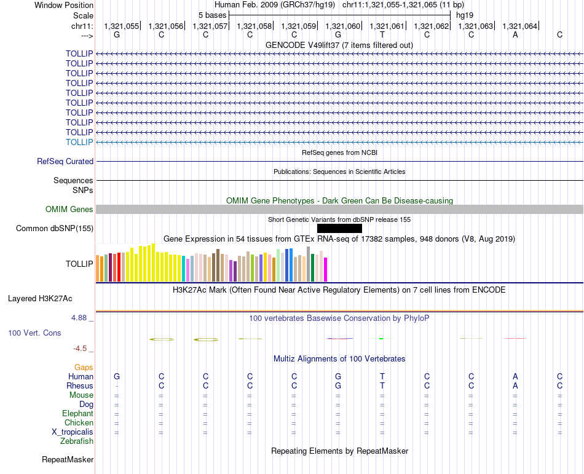This screenshot has width=584, height=474.
Task: Click the Scale label
Action: coord(84,15)
